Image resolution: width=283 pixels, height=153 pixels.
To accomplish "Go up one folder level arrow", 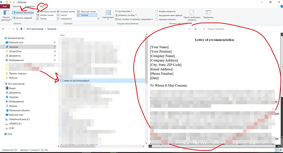I will (x=17, y=29).
